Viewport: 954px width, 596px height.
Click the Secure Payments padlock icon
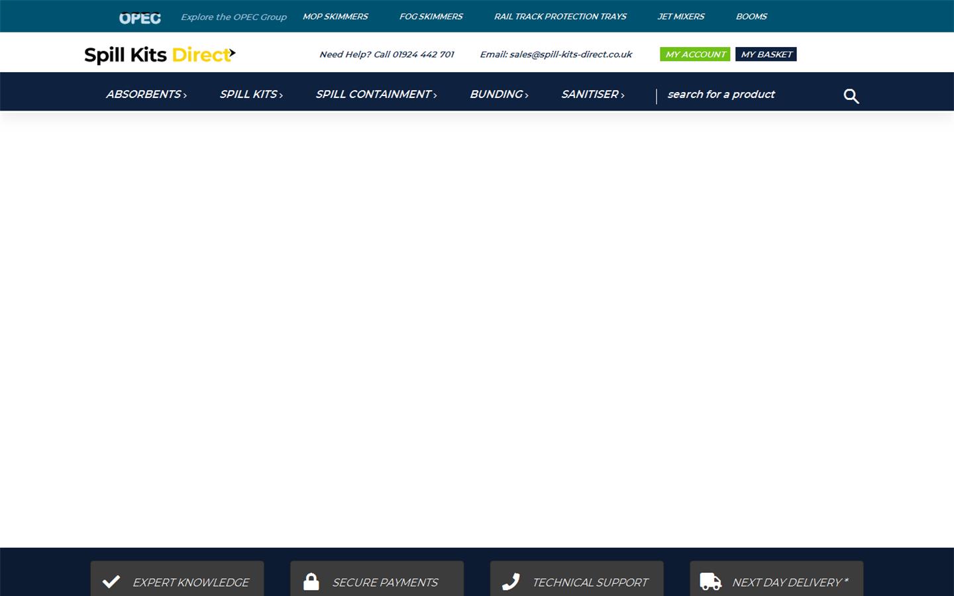311,582
